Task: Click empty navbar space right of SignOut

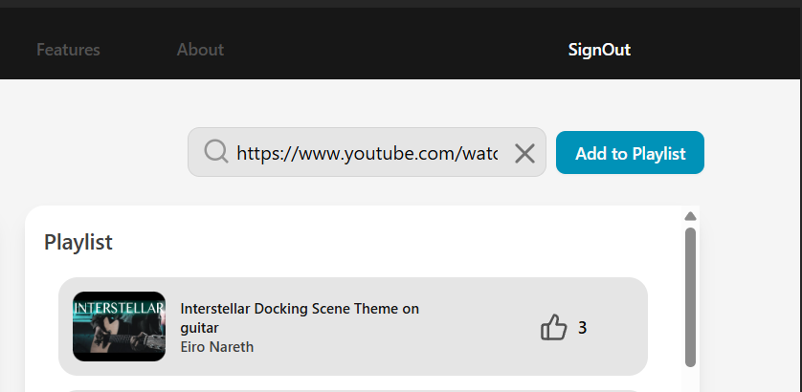Action: coord(718,50)
